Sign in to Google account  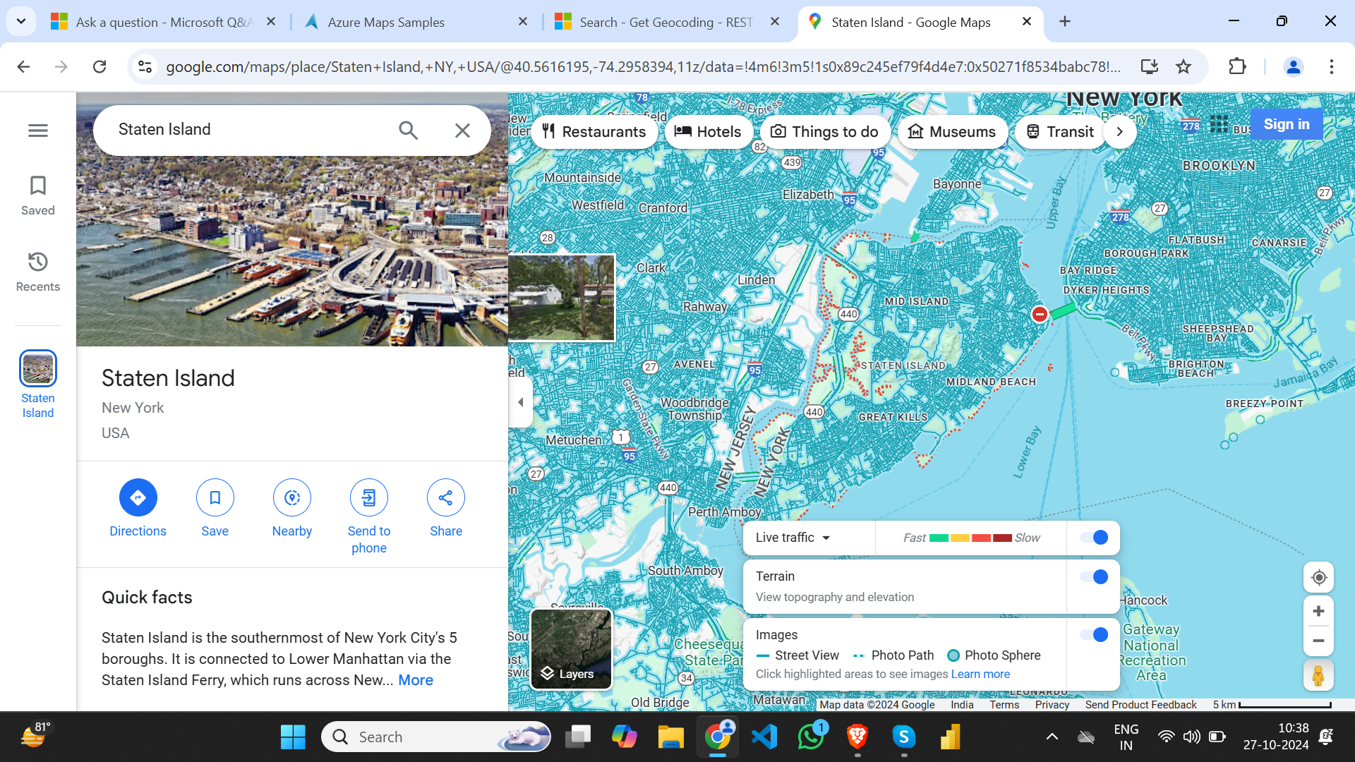1287,124
